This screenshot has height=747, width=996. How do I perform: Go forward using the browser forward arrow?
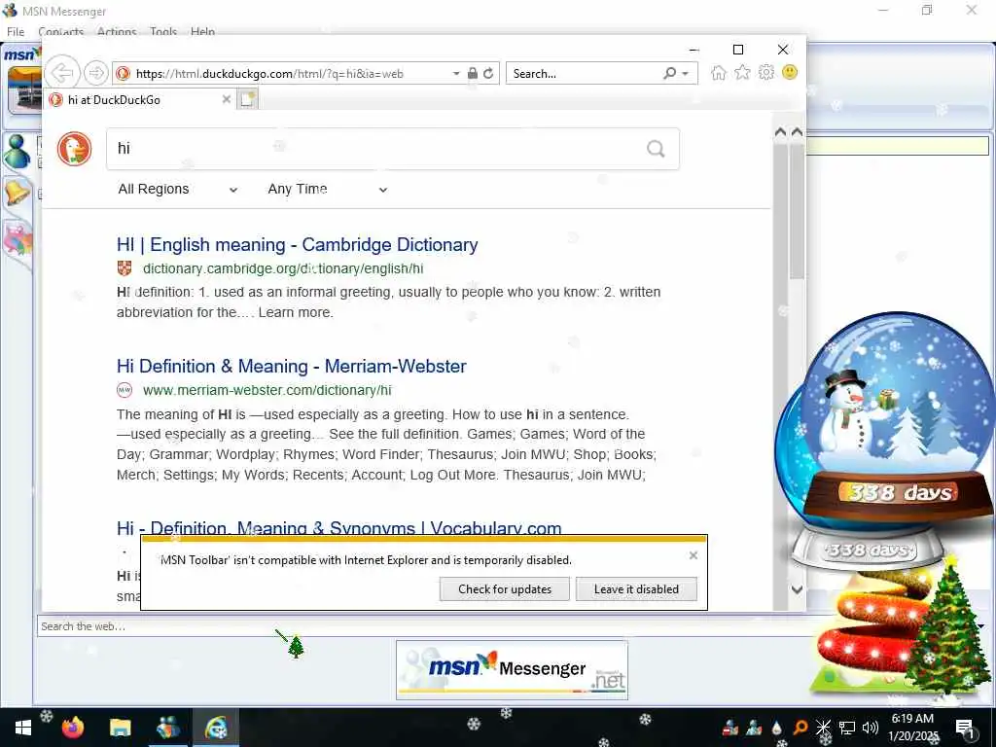point(96,73)
